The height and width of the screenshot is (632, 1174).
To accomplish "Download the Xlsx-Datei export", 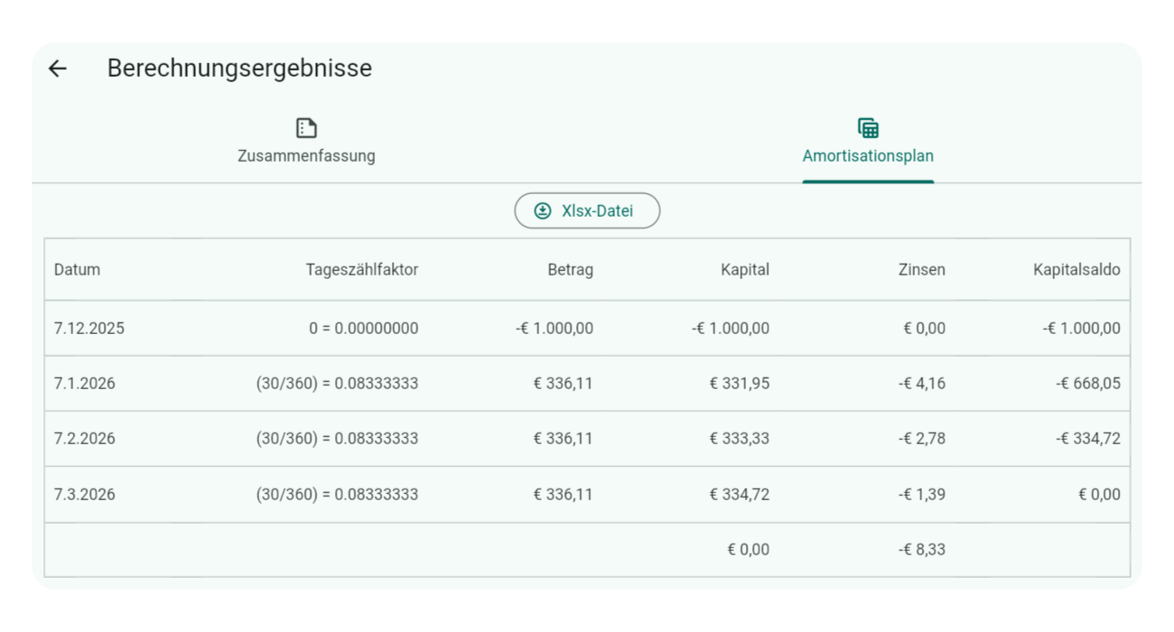I will coord(587,211).
